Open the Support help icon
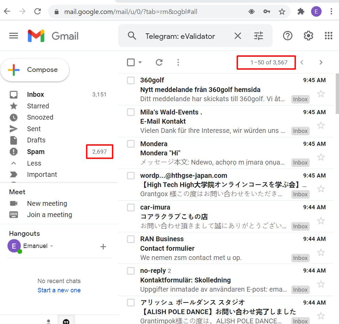 (x=288, y=36)
